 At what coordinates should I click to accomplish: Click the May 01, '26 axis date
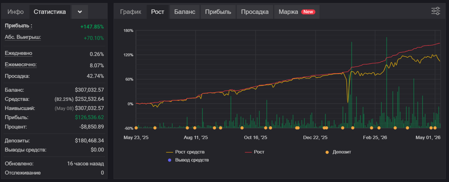[x=428, y=138]
